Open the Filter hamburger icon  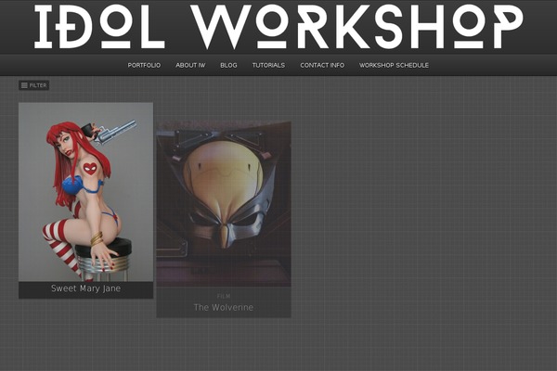24,85
